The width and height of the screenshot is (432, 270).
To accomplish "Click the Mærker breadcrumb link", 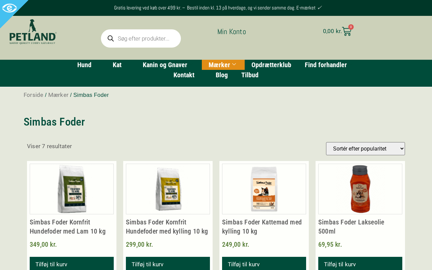I will click(x=58, y=95).
